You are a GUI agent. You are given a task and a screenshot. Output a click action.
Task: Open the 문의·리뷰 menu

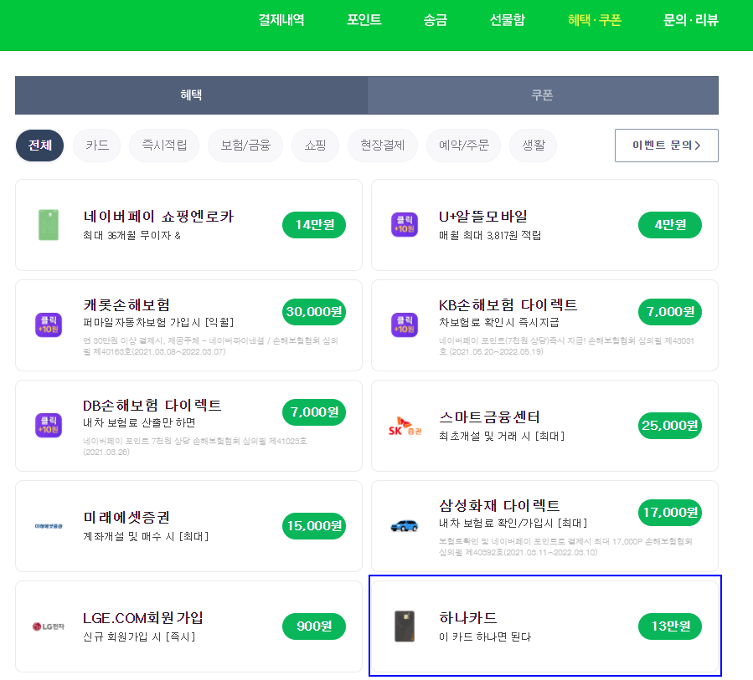[x=690, y=20]
